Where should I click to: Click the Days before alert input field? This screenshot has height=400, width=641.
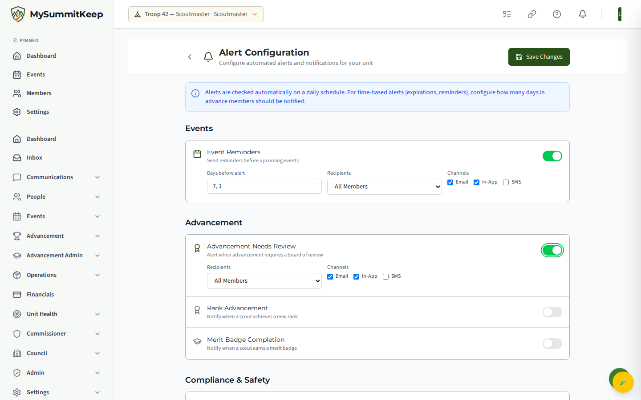click(x=264, y=186)
